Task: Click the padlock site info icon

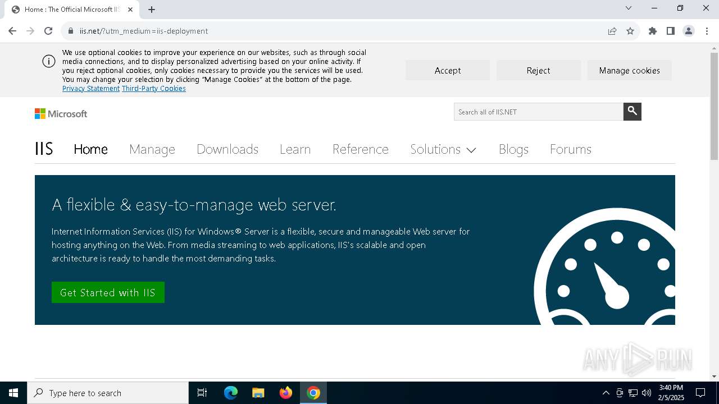Action: pos(71,31)
